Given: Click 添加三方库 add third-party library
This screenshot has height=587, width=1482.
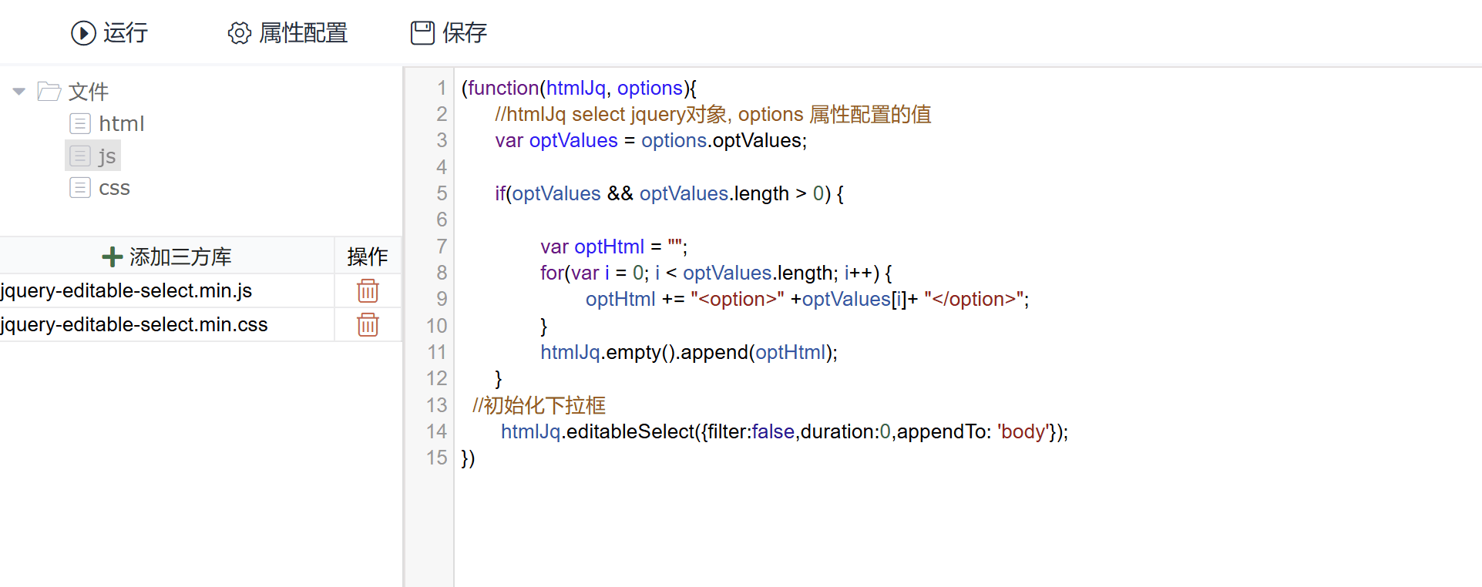Looking at the screenshot, I should (x=180, y=257).
